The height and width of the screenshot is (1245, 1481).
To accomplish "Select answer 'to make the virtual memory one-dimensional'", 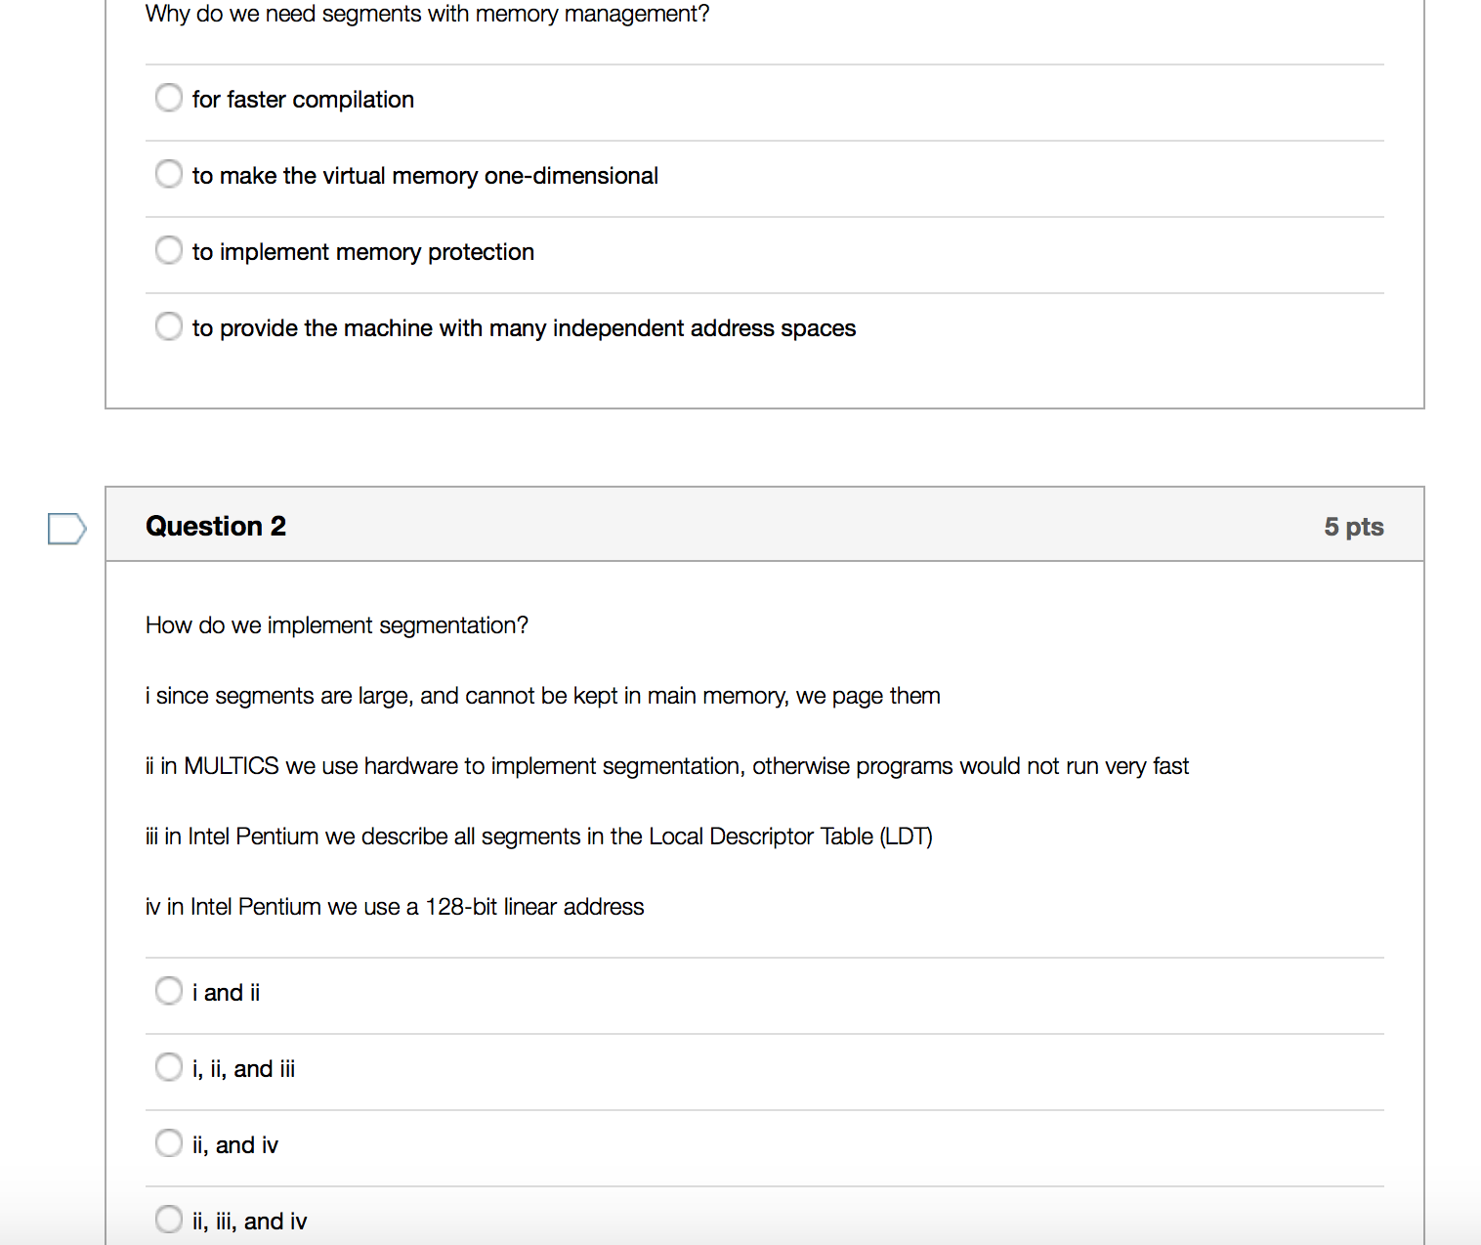I will pyautogui.click(x=168, y=174).
